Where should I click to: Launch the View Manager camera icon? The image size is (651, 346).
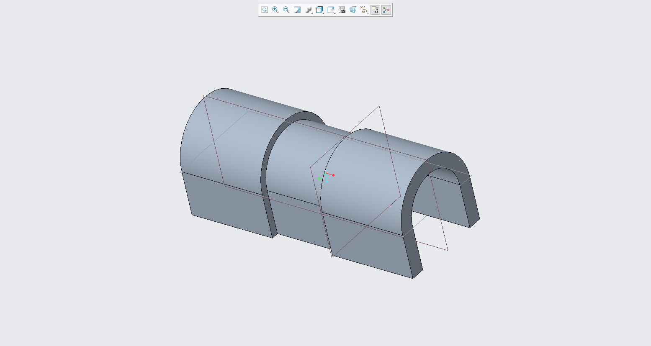coord(342,10)
